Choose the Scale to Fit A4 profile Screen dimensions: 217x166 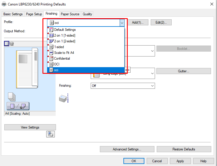tap(86, 53)
